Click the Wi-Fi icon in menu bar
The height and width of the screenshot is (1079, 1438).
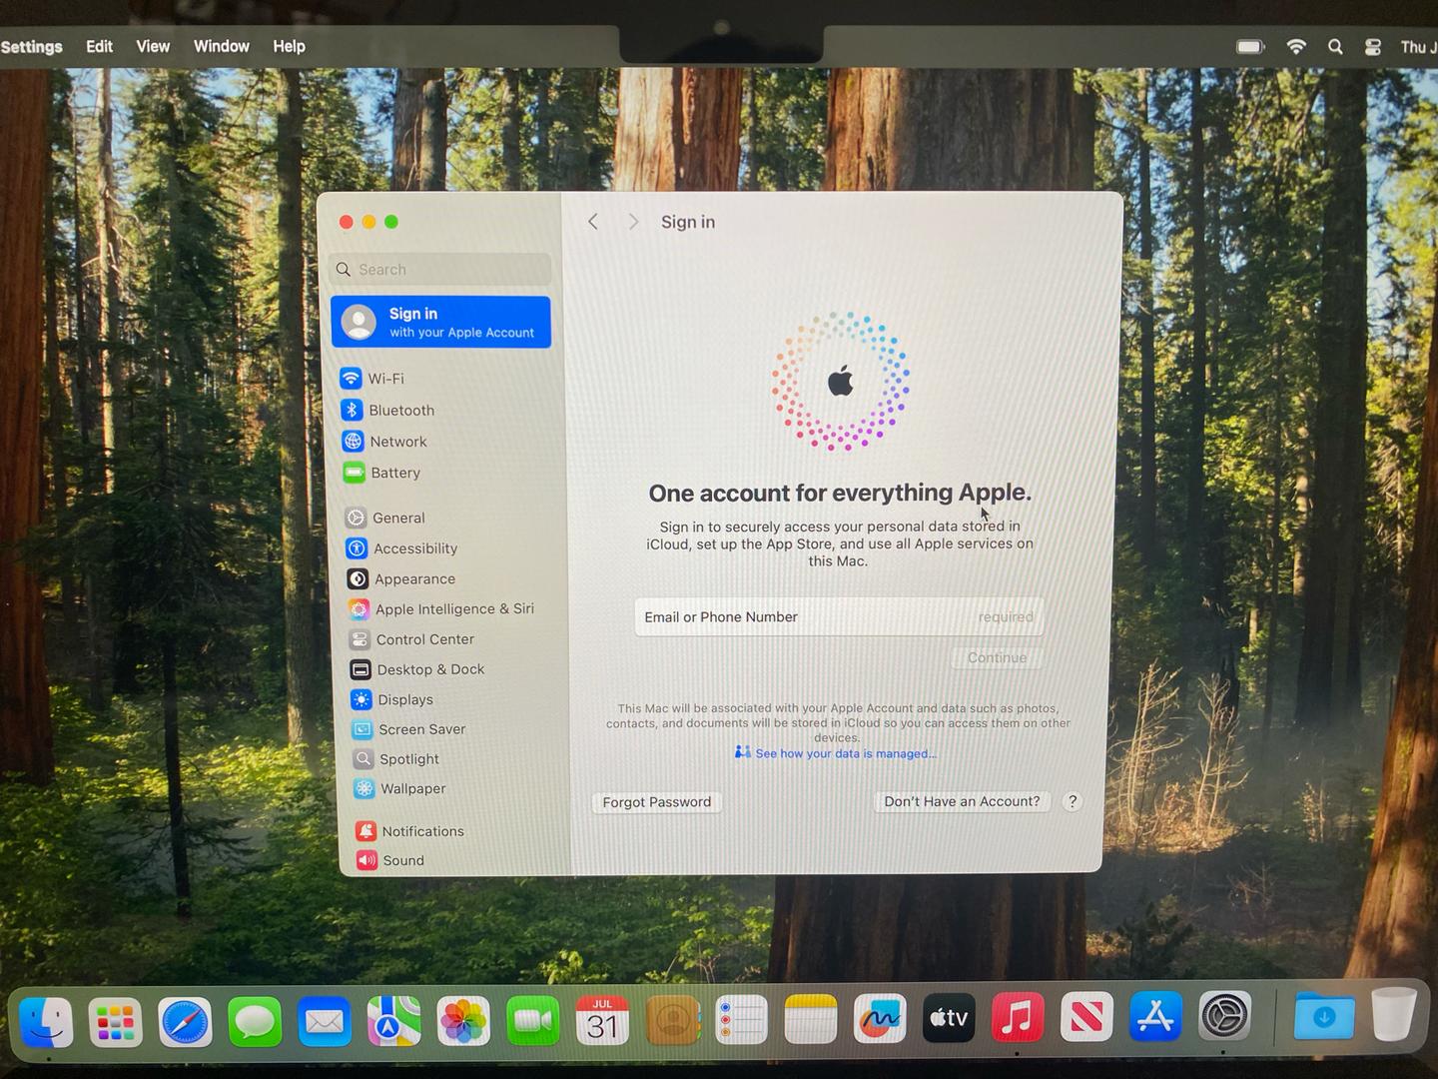(x=1296, y=46)
